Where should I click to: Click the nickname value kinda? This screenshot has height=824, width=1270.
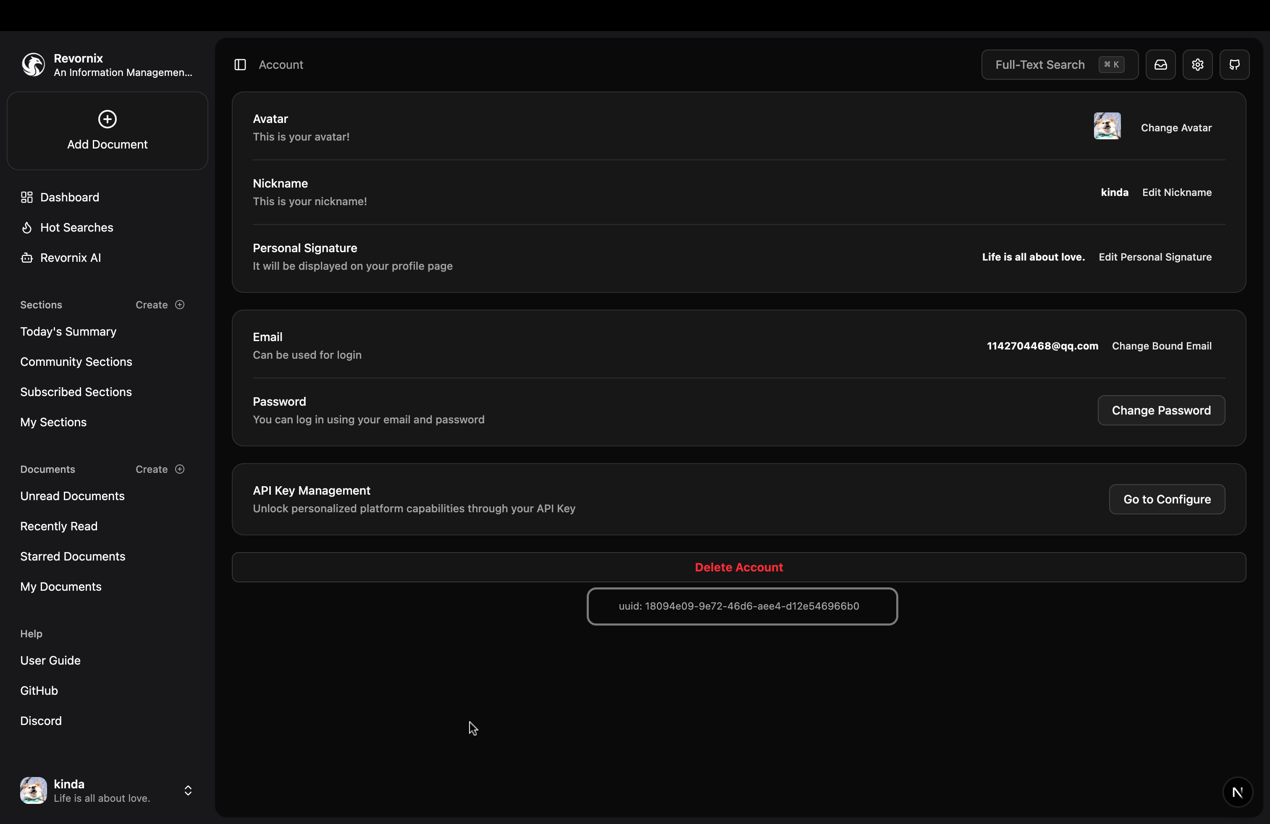(1114, 193)
